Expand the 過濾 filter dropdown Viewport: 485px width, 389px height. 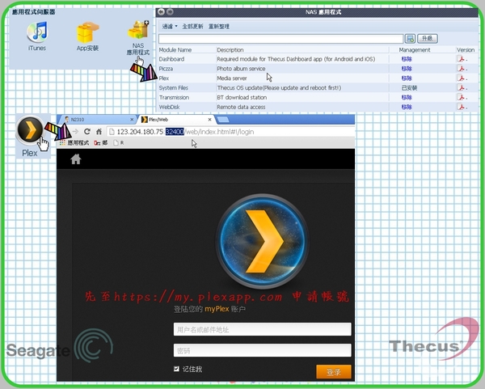tap(170, 27)
